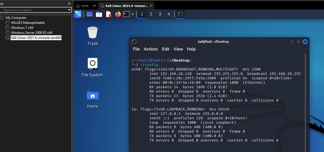Click the loopback address 127.0.0.1
Image resolution: width=324 pixels, height=152 pixels.
170,114
